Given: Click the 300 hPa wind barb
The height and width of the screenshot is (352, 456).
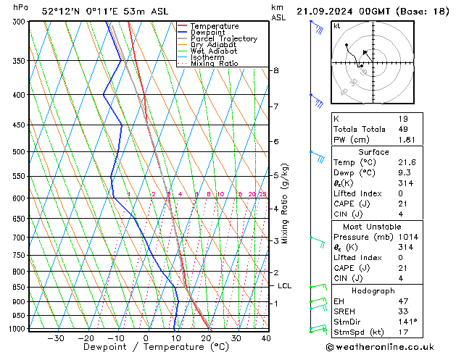Looking at the screenshot, I should 317,27.
